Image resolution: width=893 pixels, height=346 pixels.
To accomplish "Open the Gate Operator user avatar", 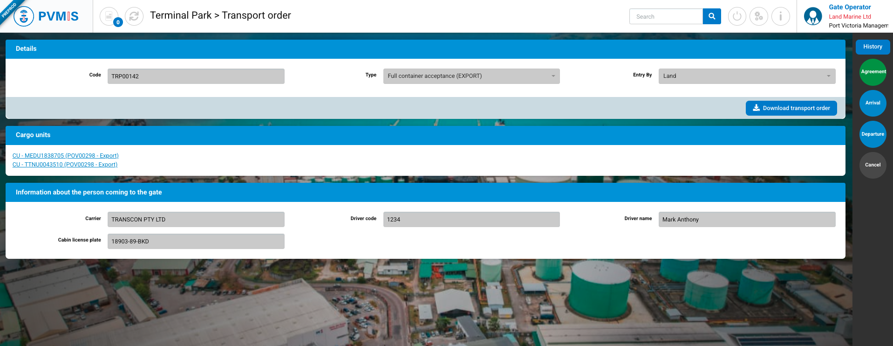I will tap(813, 16).
